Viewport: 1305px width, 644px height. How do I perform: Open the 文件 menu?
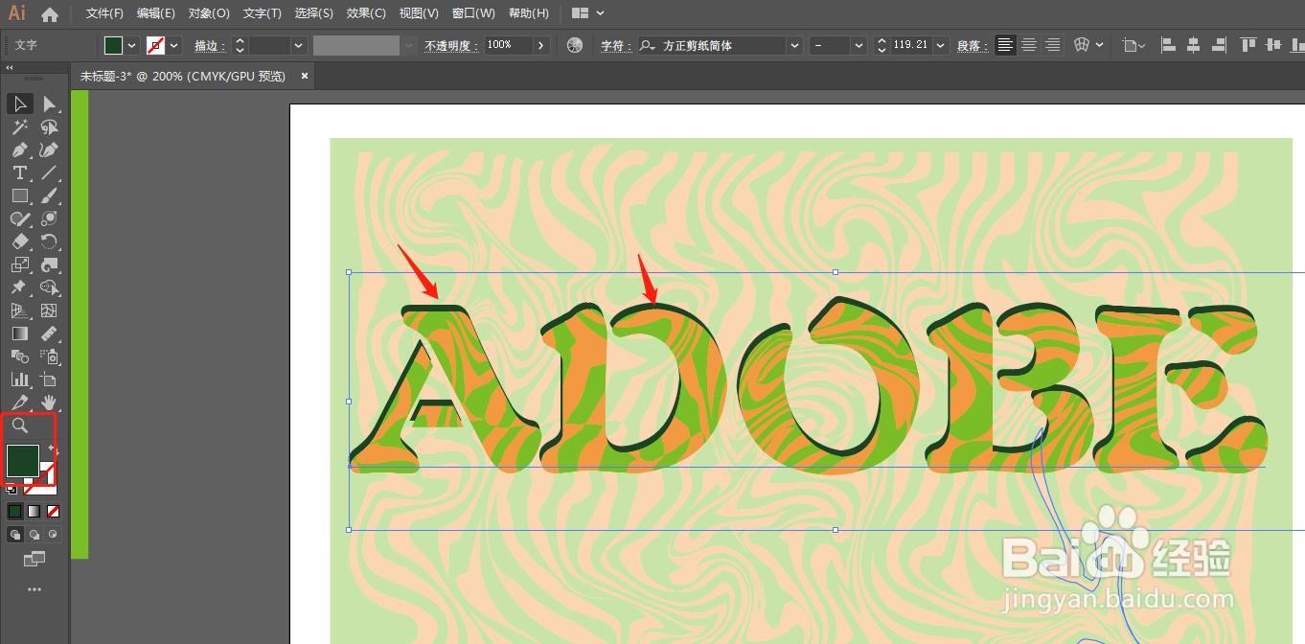103,12
